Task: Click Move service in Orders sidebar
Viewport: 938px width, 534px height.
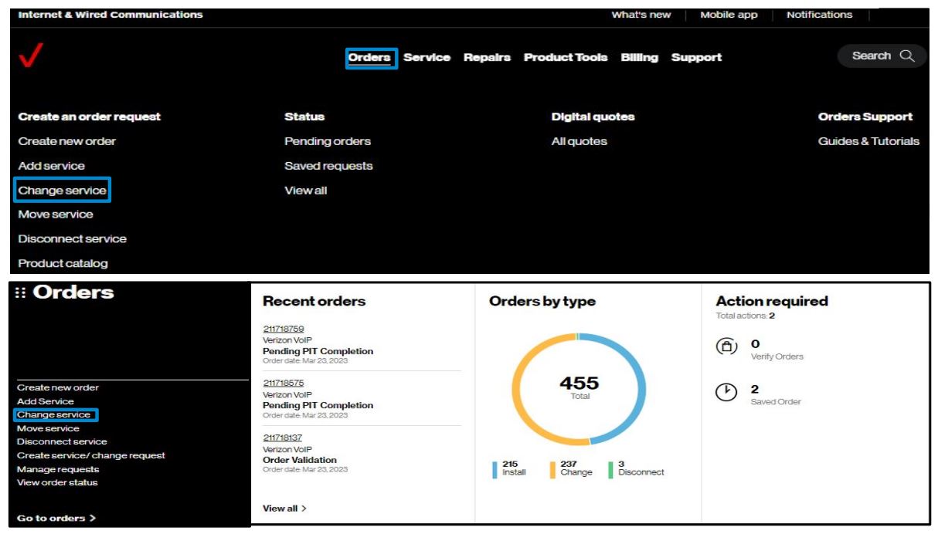Action: point(48,428)
